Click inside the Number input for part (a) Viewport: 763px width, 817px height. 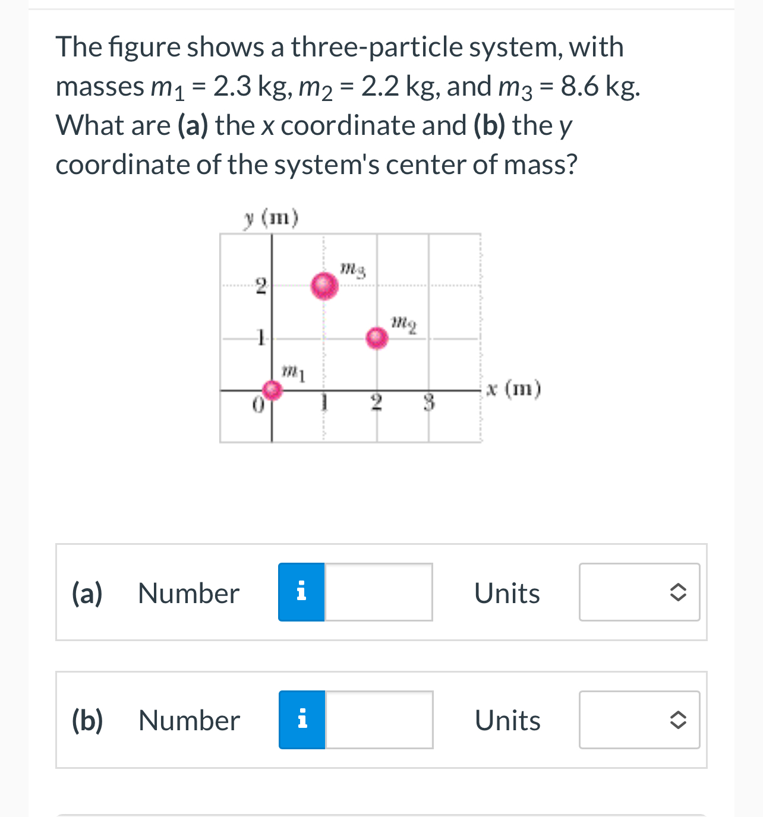(x=379, y=592)
